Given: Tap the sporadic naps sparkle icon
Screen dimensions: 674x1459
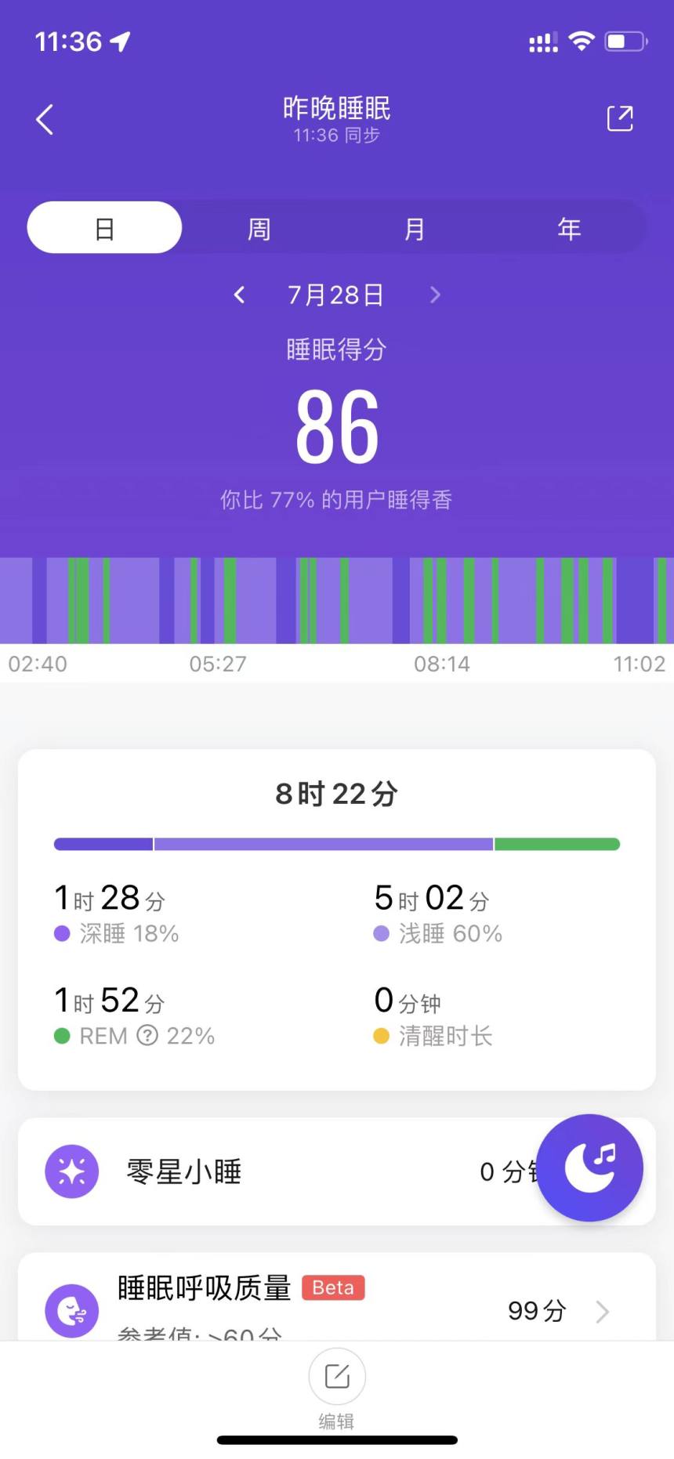Looking at the screenshot, I should [72, 1172].
